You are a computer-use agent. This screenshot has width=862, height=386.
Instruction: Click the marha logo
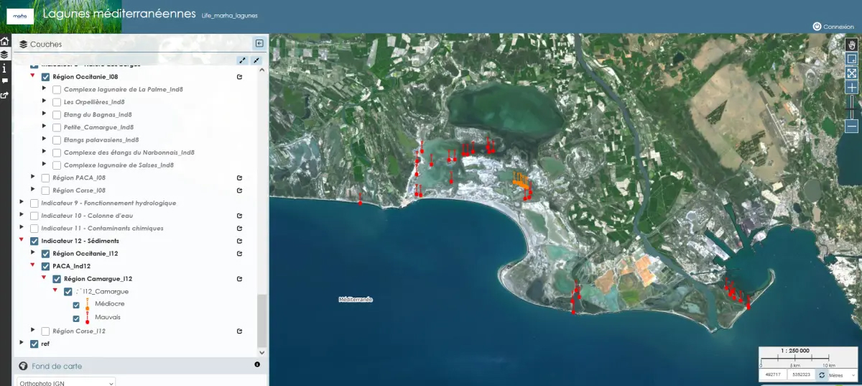pyautogui.click(x=20, y=15)
